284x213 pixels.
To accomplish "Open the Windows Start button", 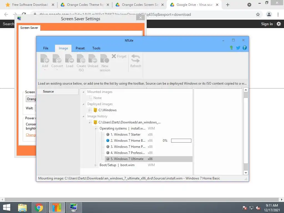I will click(x=7, y=207).
